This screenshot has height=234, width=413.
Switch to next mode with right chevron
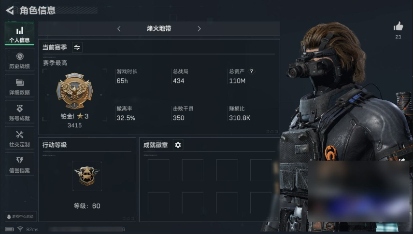pyautogui.click(x=199, y=28)
